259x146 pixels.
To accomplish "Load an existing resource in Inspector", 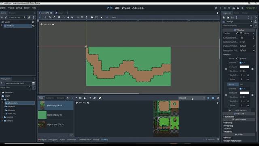I will pyautogui.click(x=228, y=17).
